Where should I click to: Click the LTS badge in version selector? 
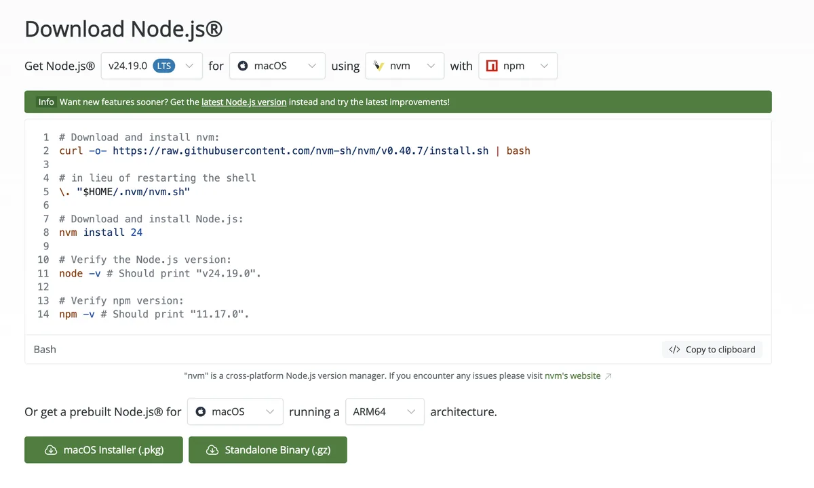click(x=164, y=66)
